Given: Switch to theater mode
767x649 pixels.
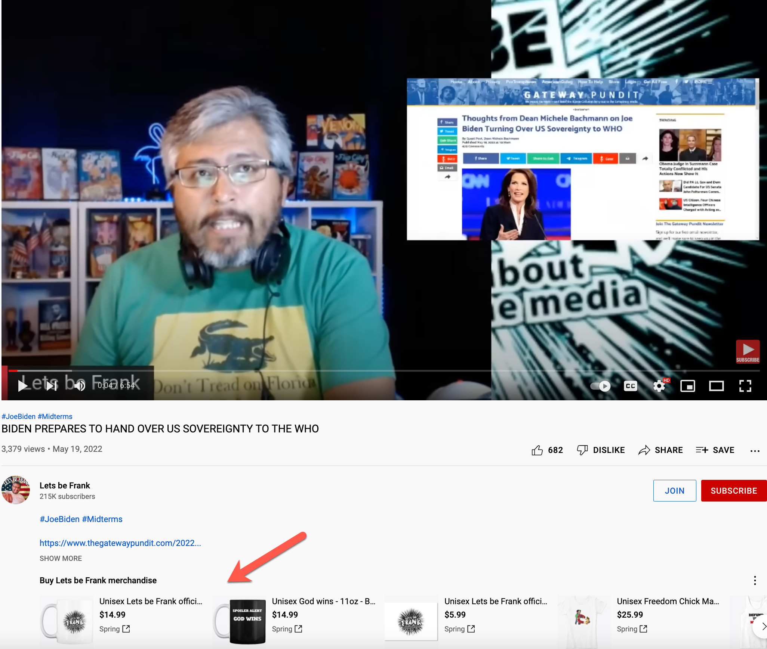Looking at the screenshot, I should pos(716,386).
